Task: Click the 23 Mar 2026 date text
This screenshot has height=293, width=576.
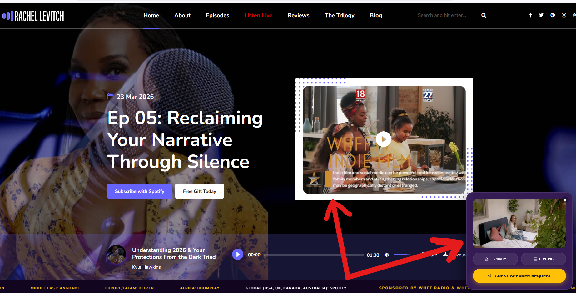Action: click(x=135, y=97)
